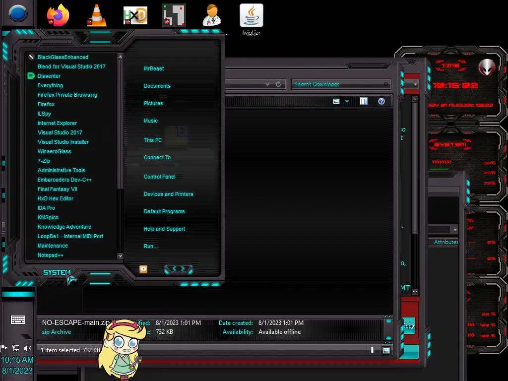Open Help and Support
The height and width of the screenshot is (381, 508).
point(164,229)
